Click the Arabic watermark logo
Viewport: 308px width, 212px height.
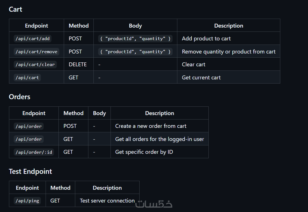click(154, 204)
